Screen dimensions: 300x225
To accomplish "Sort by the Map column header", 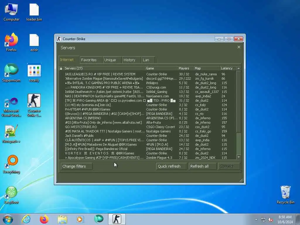I will pyautogui.click(x=207, y=68).
